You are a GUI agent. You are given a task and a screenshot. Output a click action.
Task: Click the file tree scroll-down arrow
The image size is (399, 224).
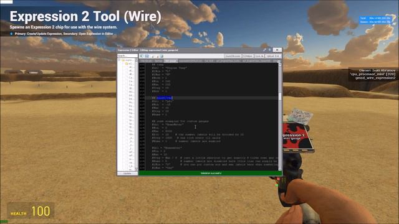click(137, 169)
